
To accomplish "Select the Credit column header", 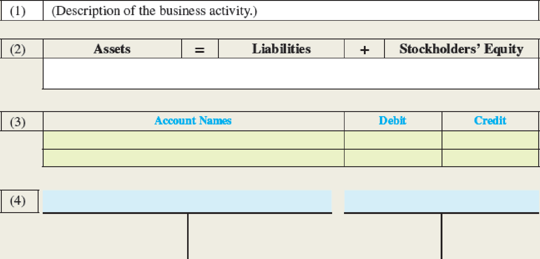I will (490, 121).
